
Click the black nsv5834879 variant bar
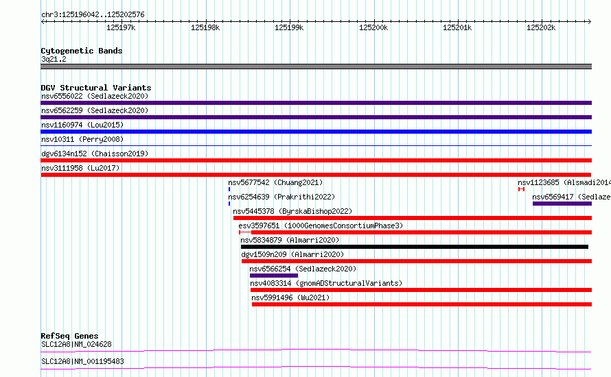415,247
